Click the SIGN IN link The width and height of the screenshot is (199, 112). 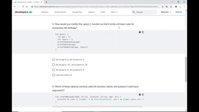(x=178, y=12)
